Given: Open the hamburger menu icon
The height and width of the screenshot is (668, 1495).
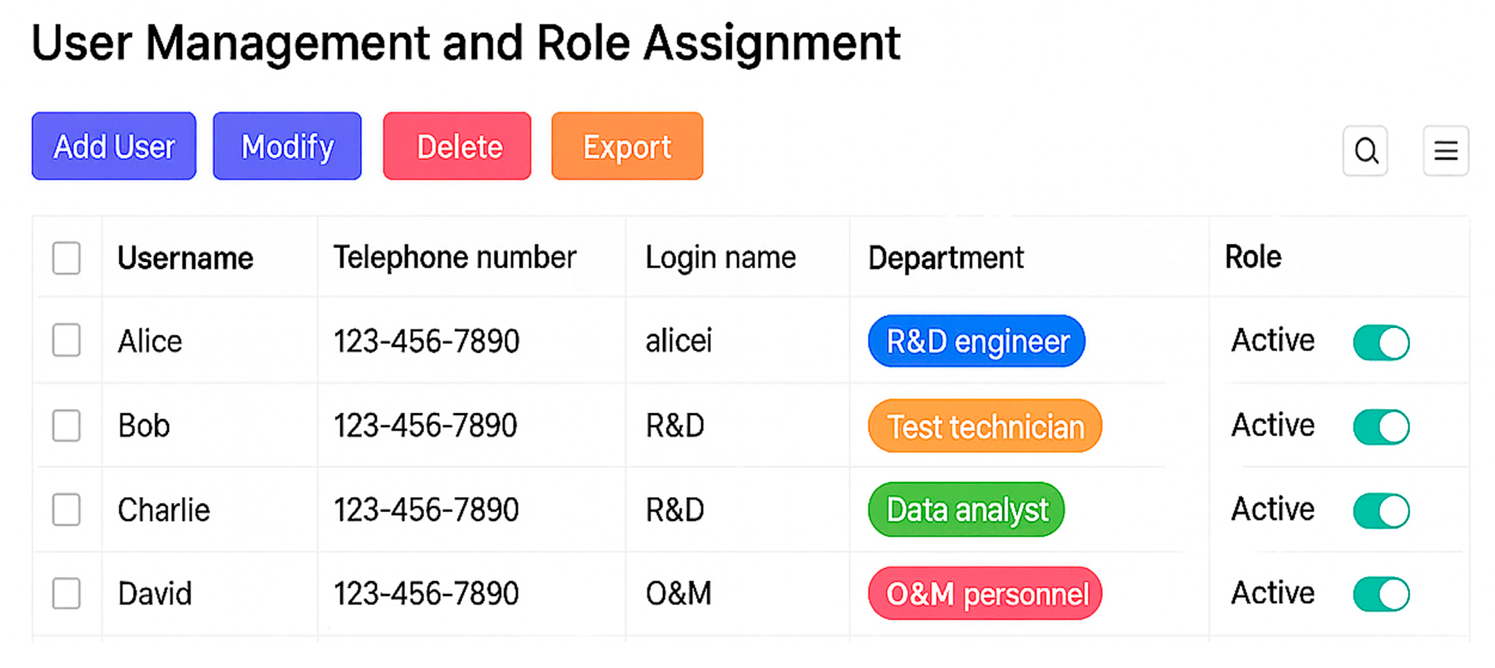Looking at the screenshot, I should [x=1446, y=151].
